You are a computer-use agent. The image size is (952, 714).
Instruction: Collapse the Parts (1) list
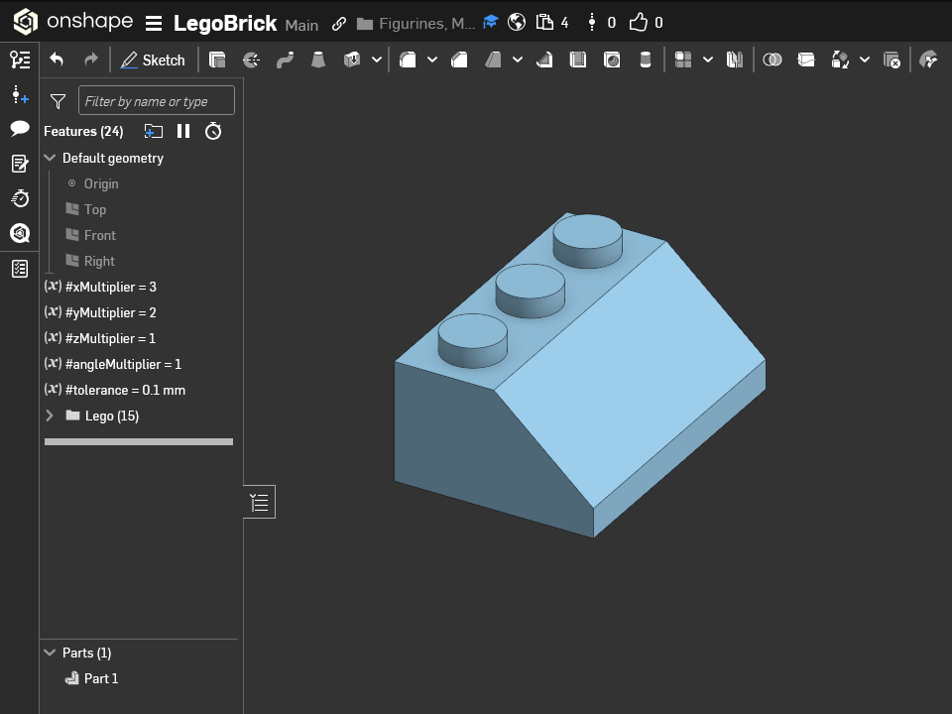50,653
